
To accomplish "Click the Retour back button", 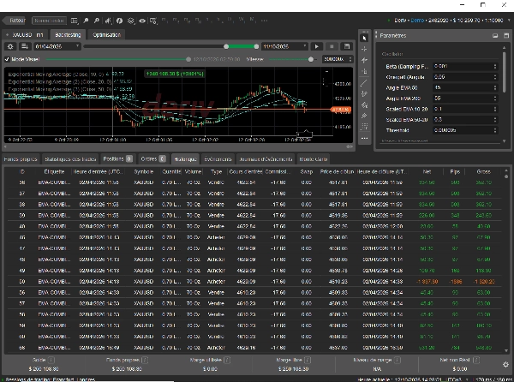I will click(x=15, y=21).
